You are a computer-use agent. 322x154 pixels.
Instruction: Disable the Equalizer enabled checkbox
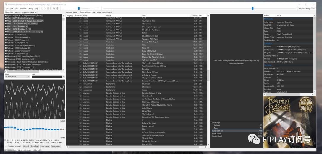[6, 146]
